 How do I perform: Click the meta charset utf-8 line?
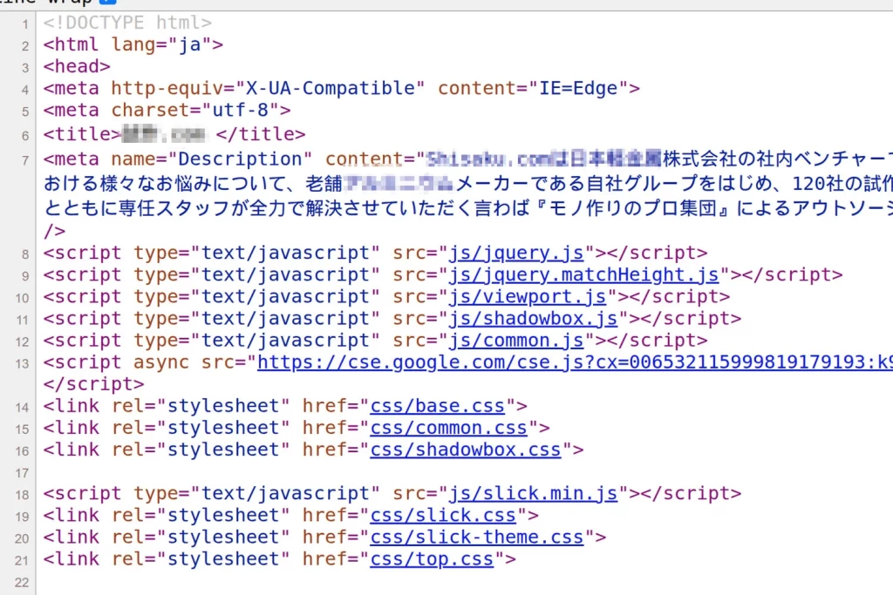(x=166, y=110)
